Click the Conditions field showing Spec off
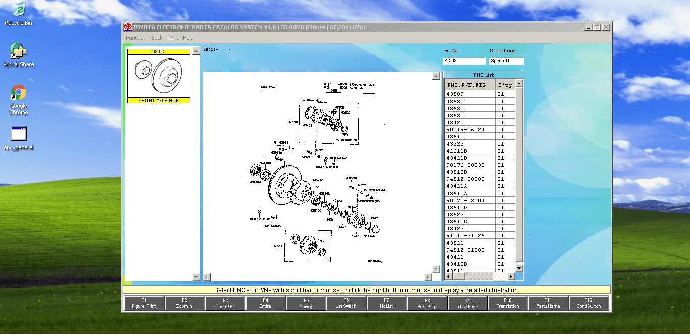Viewport: 690px width, 335px height. (507, 61)
